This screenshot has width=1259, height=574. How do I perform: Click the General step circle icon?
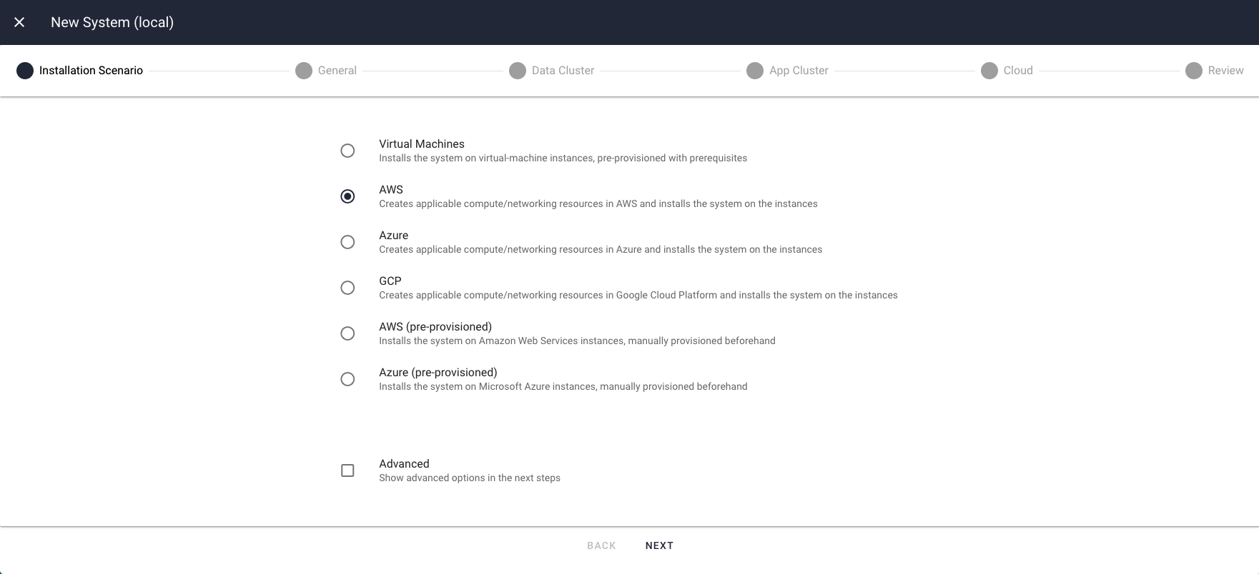304,71
